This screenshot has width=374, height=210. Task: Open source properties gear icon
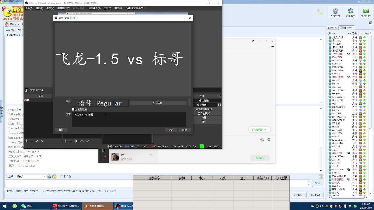pyautogui.click(x=76, y=141)
